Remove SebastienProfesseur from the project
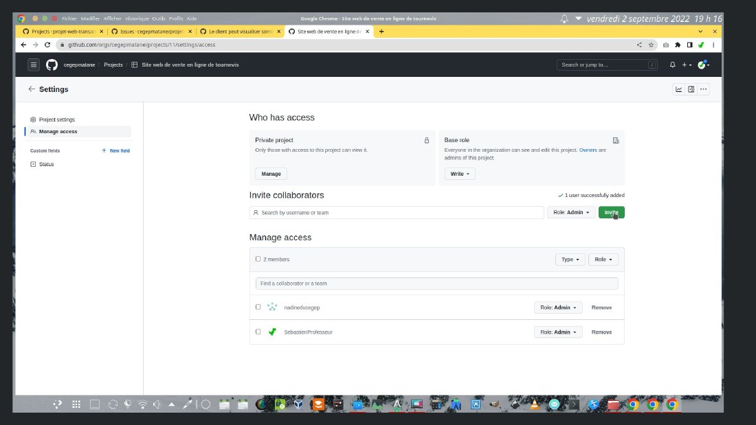The width and height of the screenshot is (756, 425). pos(601,332)
